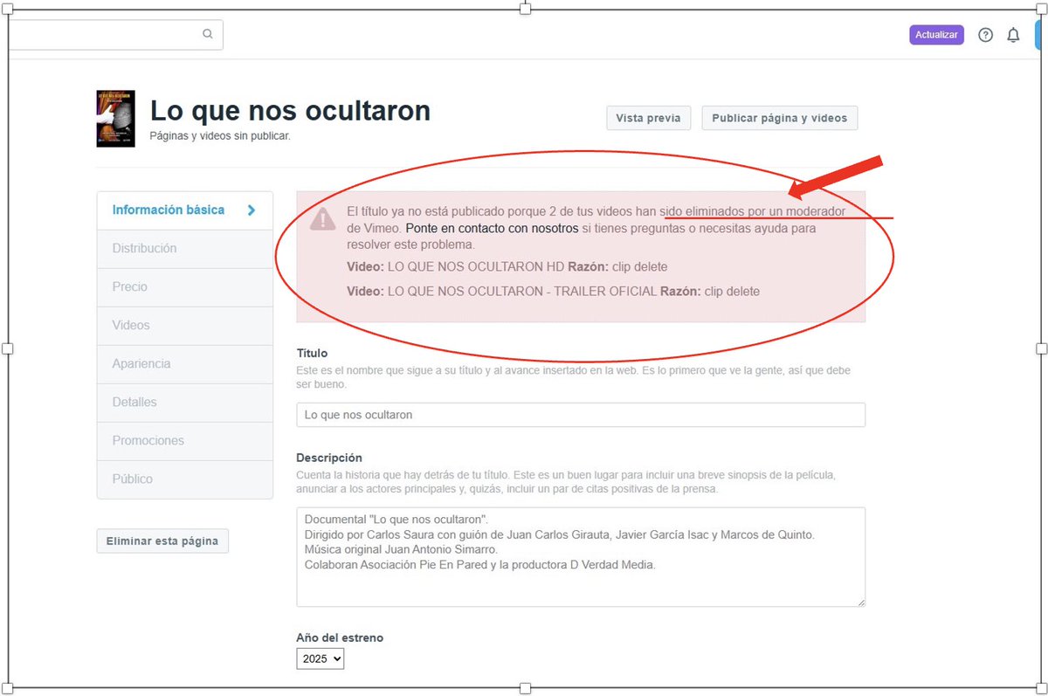This screenshot has height=696, width=1048.
Task: Select the Información básica tab
Action: click(184, 210)
